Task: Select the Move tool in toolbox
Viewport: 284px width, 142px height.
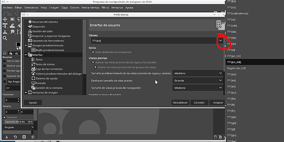Action: (x=5, y=19)
